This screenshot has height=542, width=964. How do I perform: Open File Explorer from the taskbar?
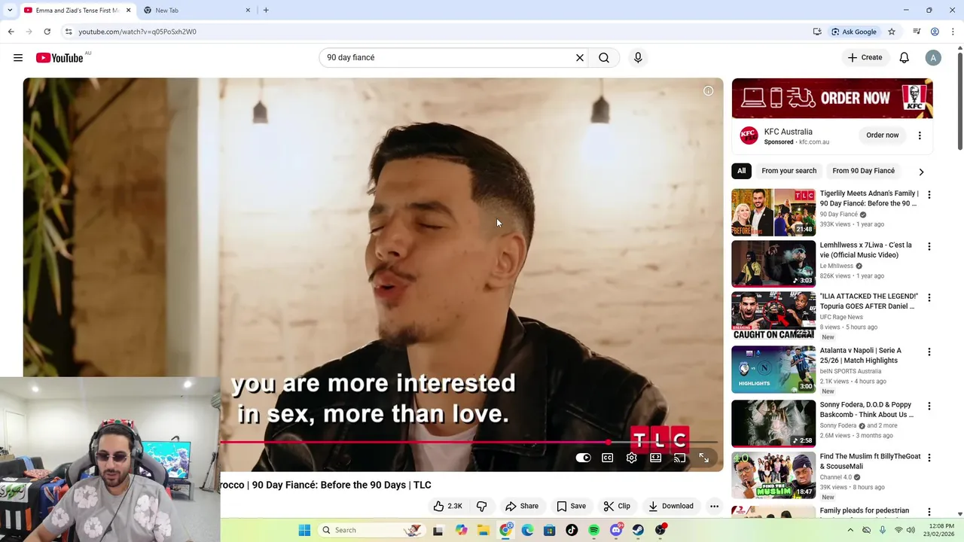484,530
